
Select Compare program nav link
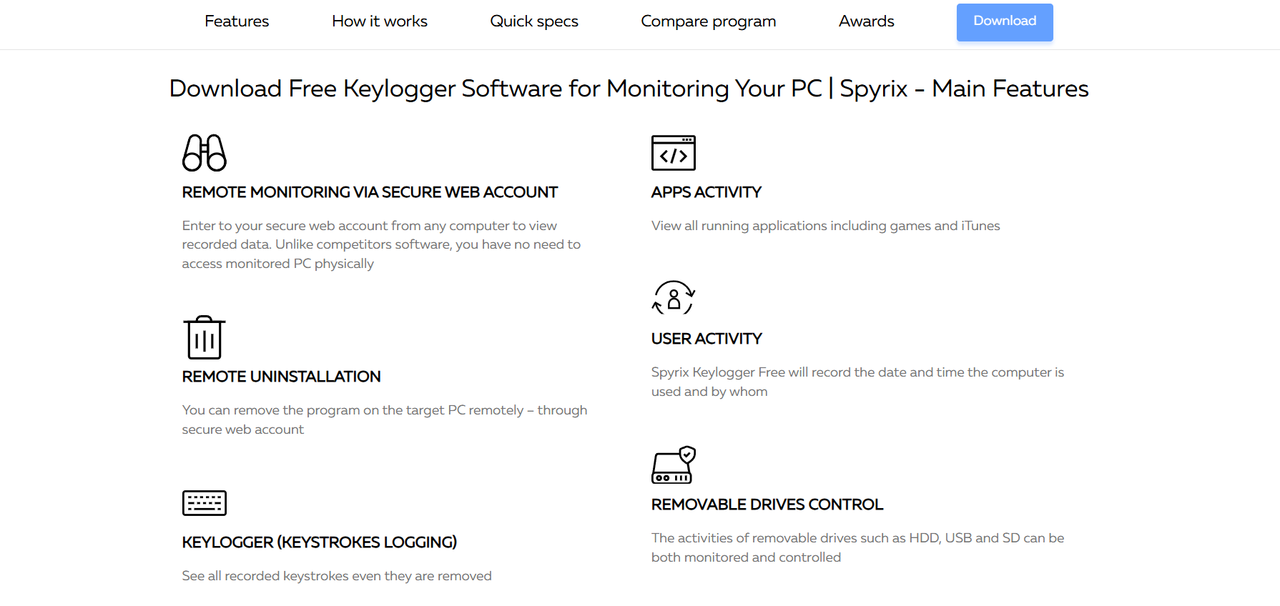(709, 21)
